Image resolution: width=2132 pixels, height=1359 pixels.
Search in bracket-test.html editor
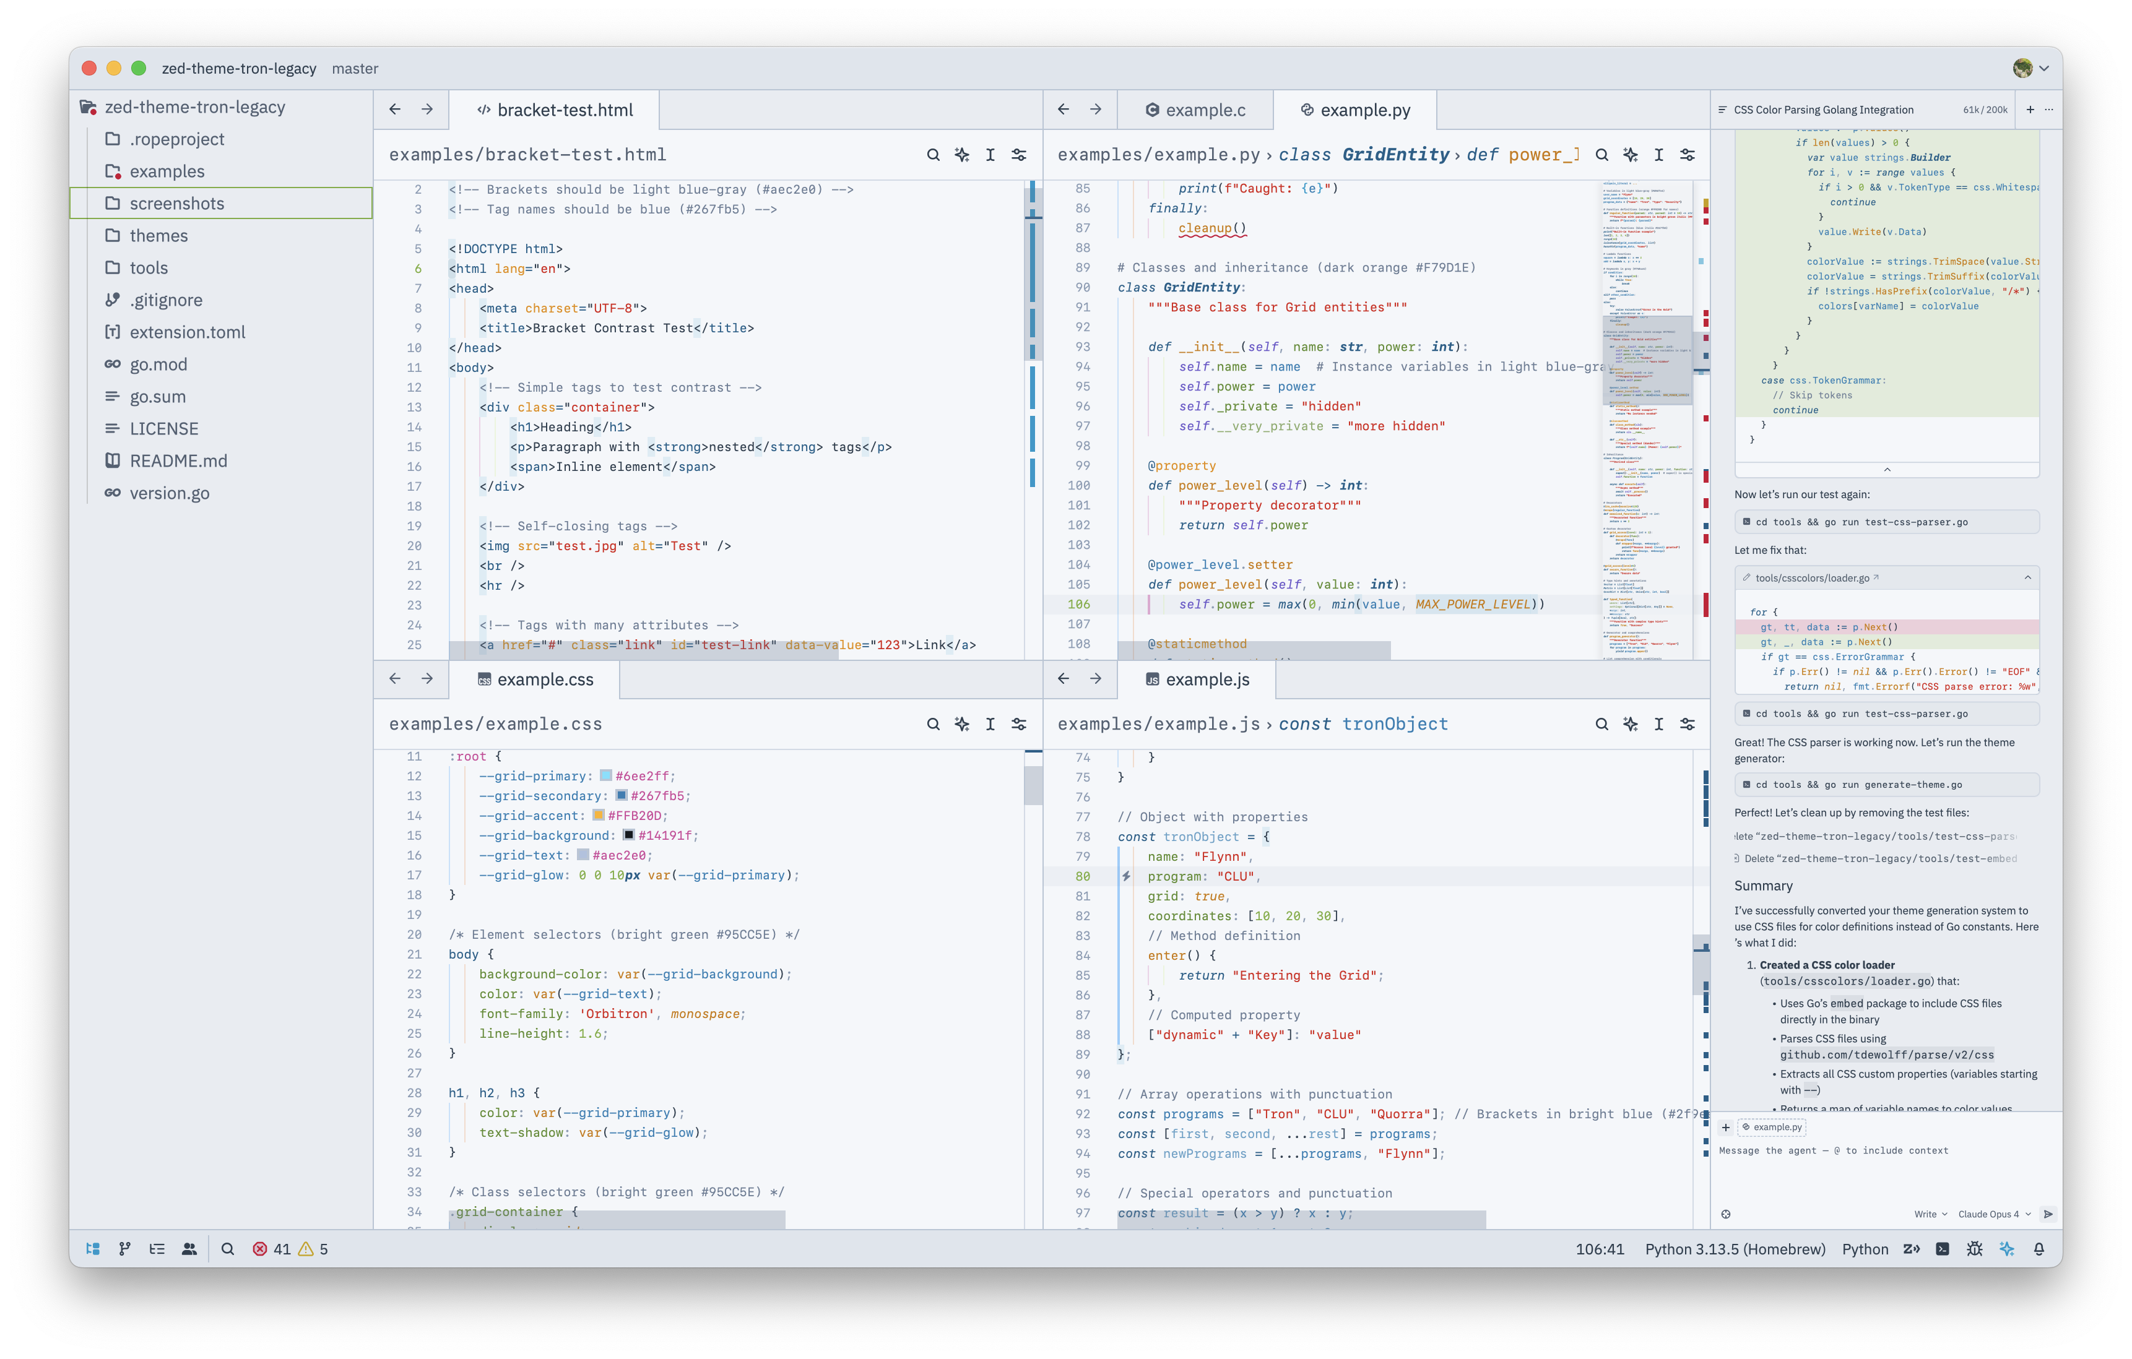(x=933, y=155)
